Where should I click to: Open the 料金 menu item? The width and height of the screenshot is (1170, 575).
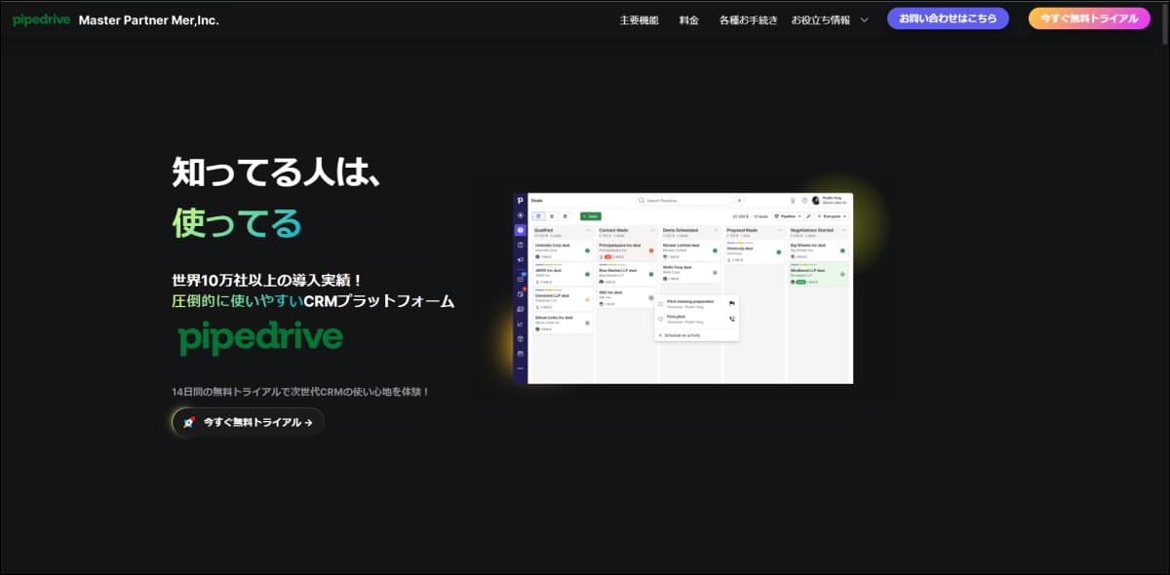[689, 19]
